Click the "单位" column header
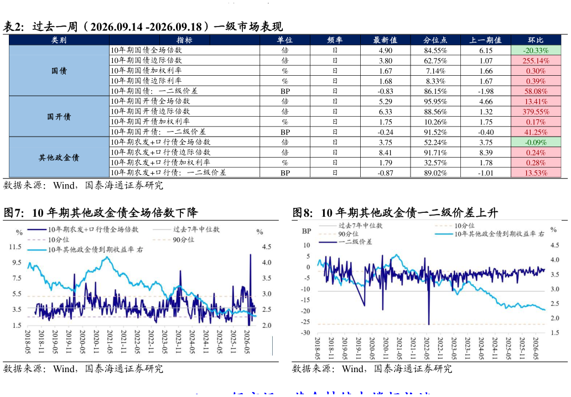 (285, 40)
